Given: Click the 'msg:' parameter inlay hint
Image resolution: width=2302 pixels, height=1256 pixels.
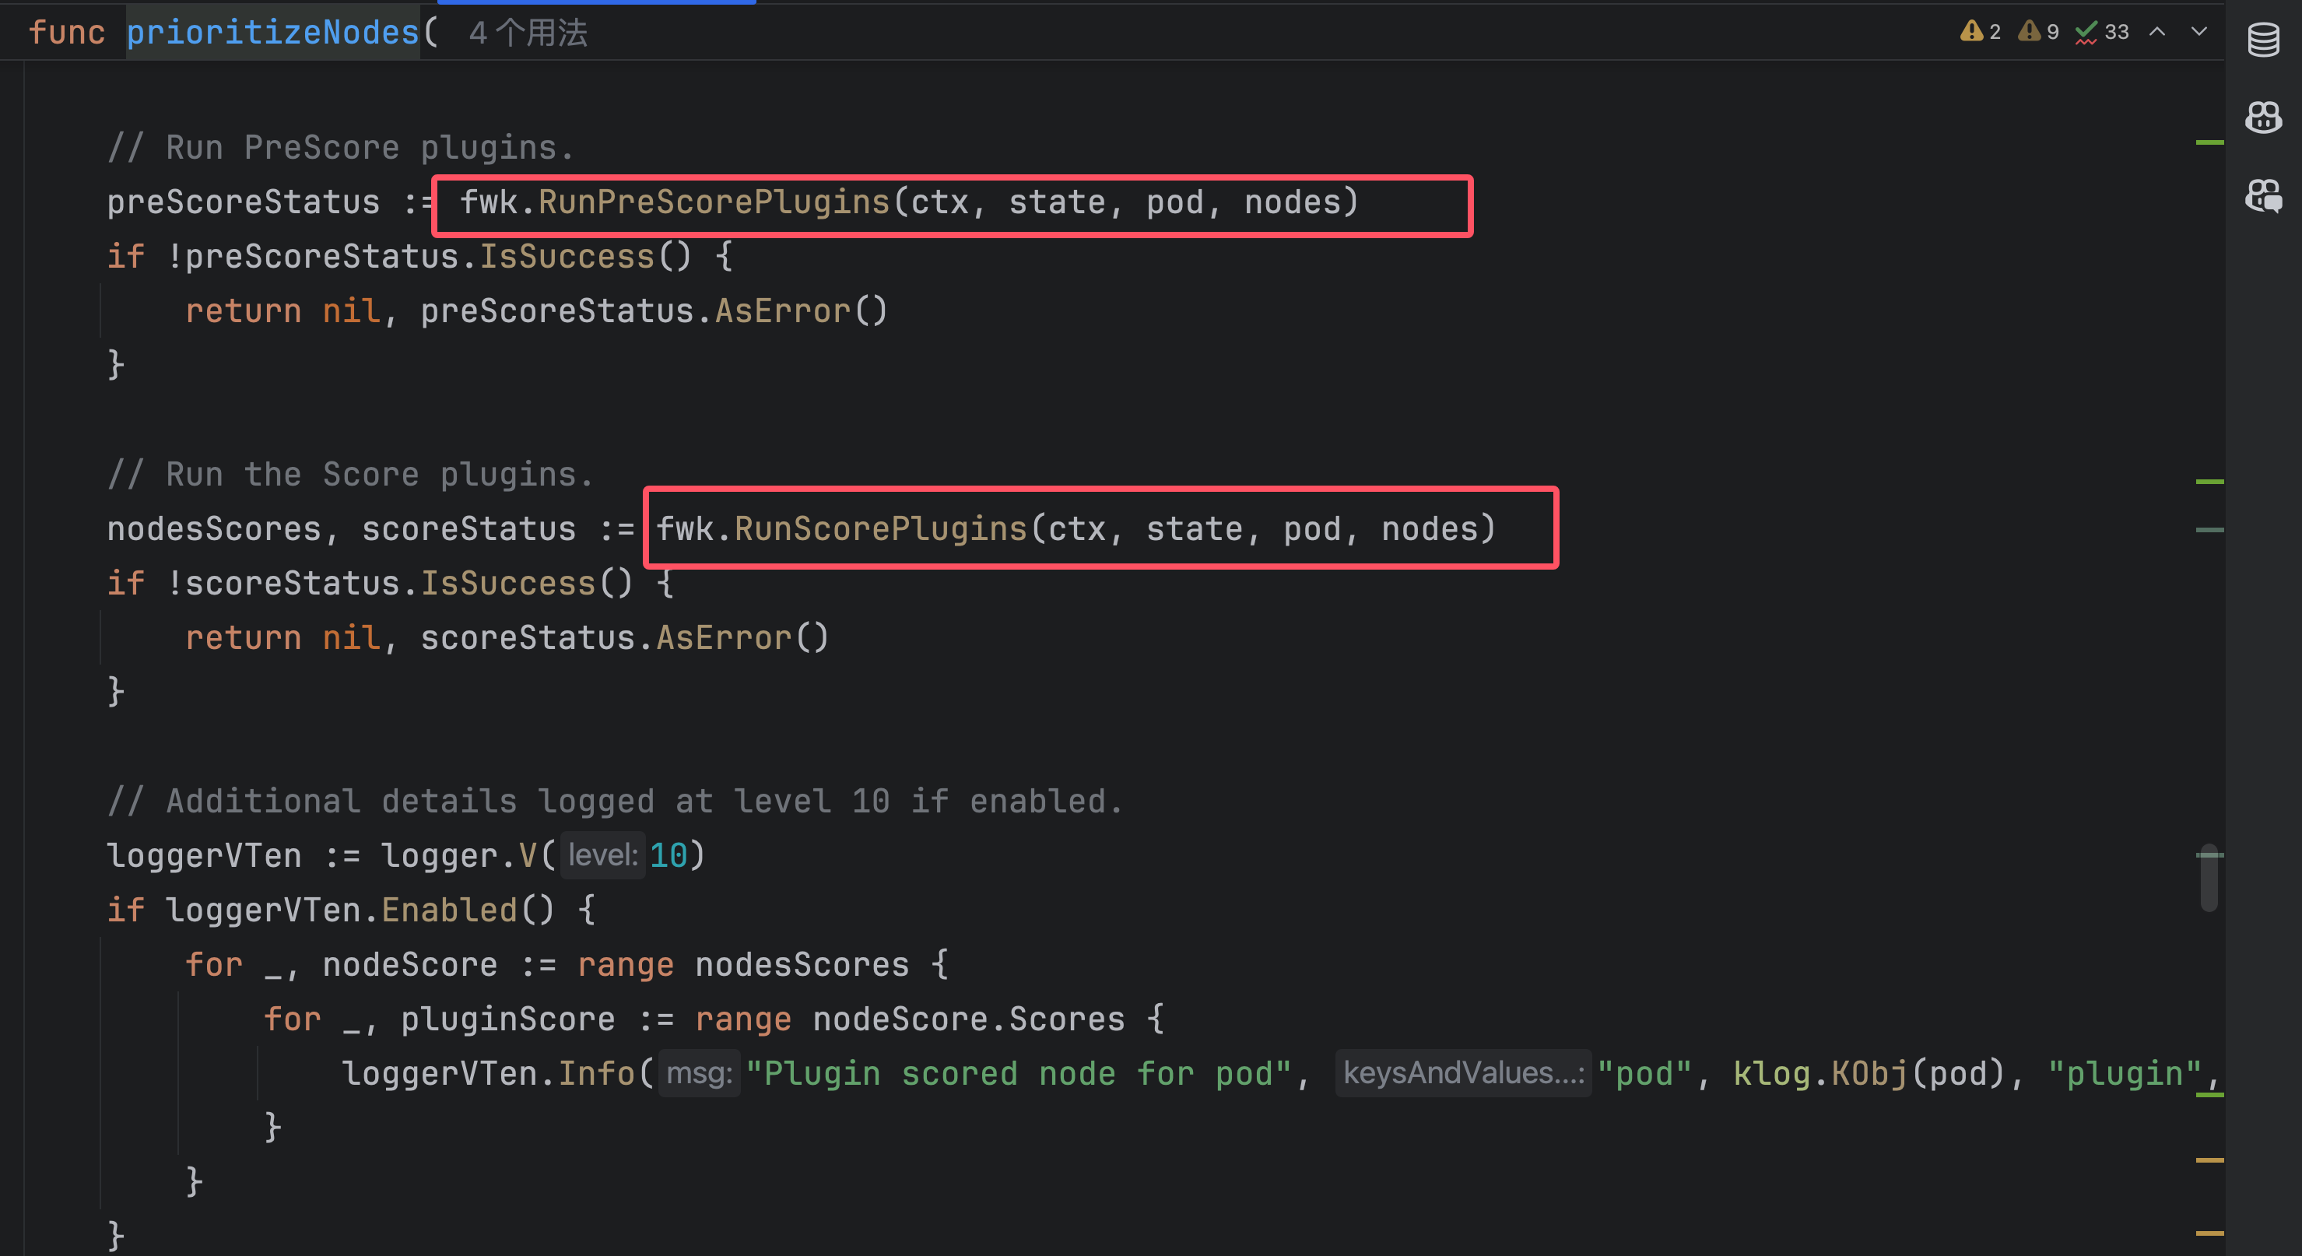Looking at the screenshot, I should click(x=699, y=1073).
